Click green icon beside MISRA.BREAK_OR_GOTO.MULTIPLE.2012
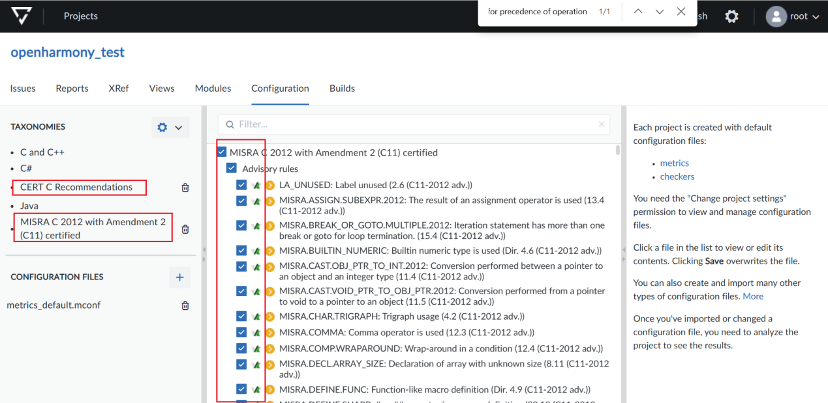The height and width of the screenshot is (403, 828). pyautogui.click(x=256, y=226)
